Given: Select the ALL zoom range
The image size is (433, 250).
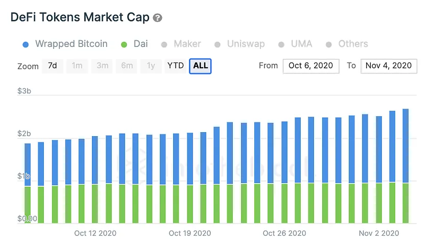Looking at the screenshot, I should click(x=200, y=66).
